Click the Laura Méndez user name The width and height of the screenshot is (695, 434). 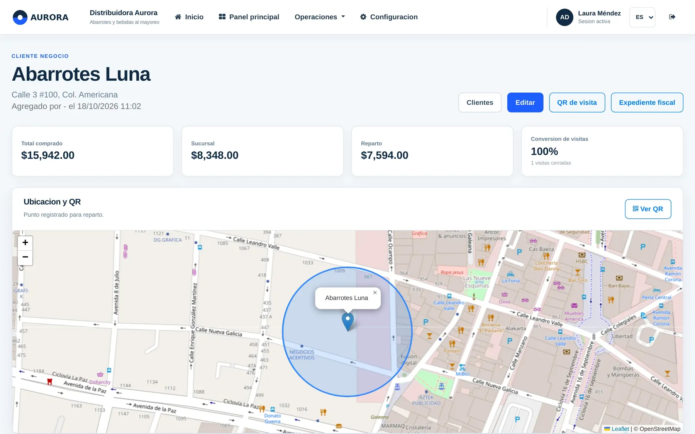coord(599,13)
